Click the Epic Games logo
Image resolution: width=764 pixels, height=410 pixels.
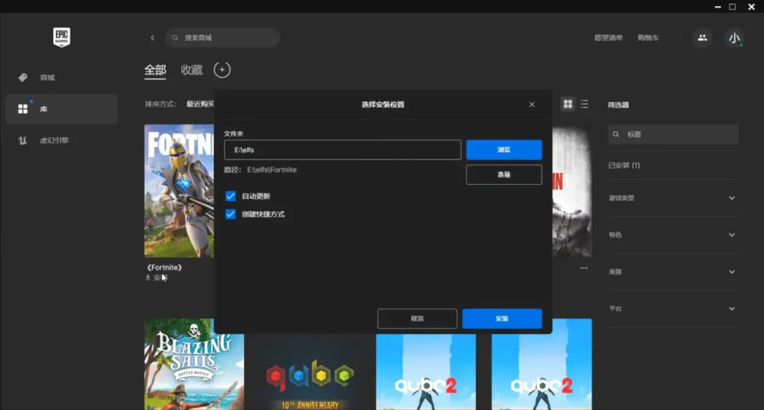click(x=61, y=37)
